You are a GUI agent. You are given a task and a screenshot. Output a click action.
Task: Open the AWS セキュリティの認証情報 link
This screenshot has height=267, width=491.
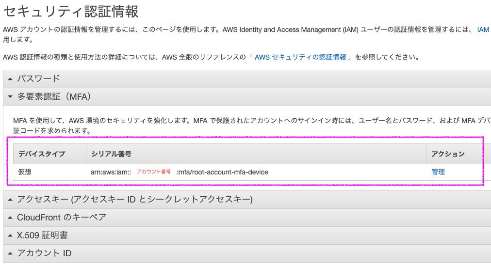point(300,57)
